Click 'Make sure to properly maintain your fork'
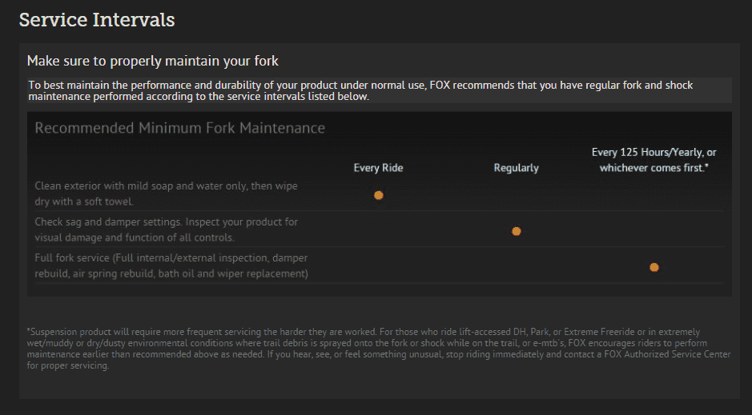This screenshot has width=752, height=415. point(152,61)
